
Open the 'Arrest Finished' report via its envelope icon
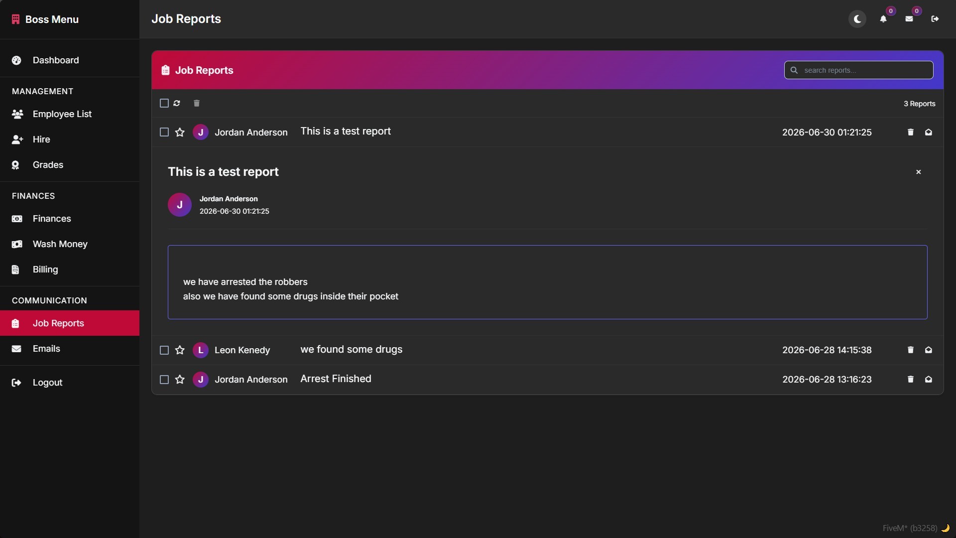(929, 379)
